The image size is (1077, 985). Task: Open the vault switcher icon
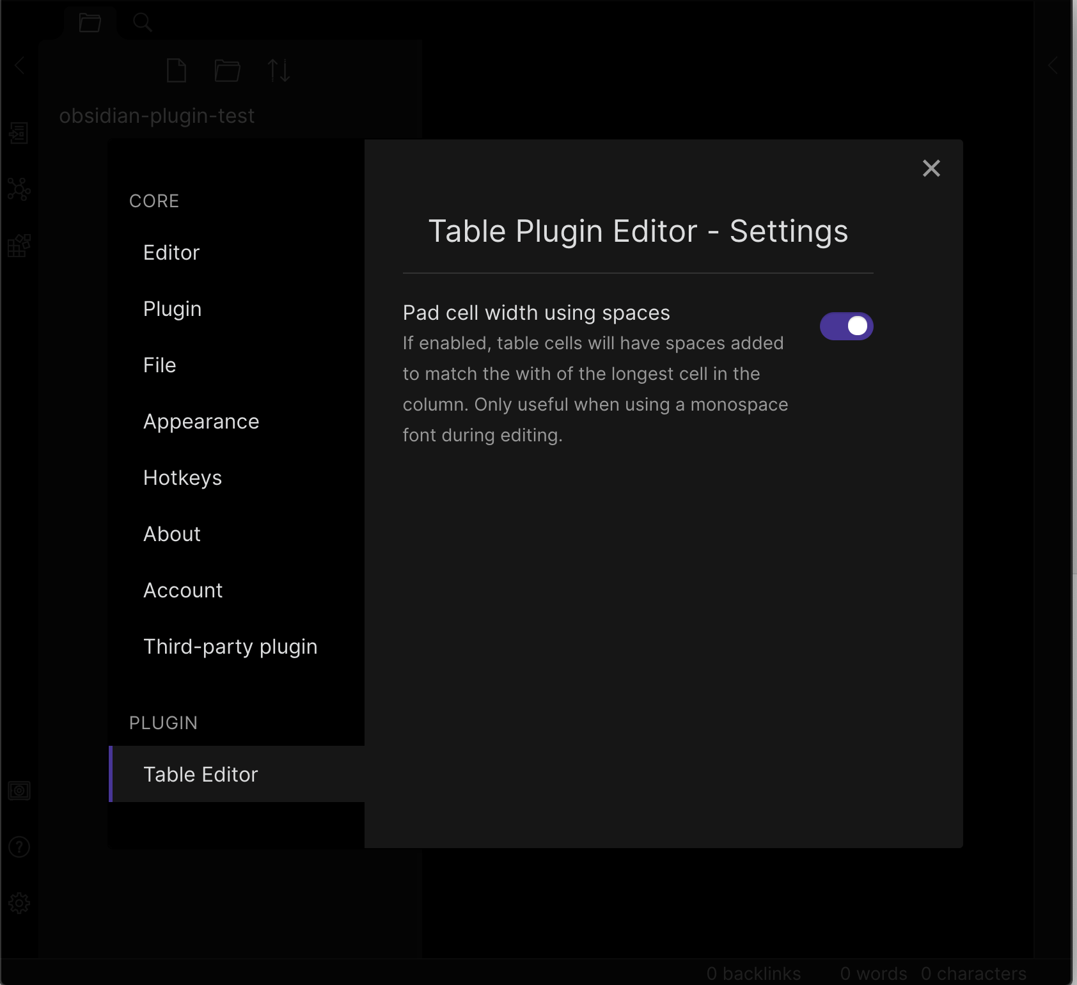click(x=19, y=789)
